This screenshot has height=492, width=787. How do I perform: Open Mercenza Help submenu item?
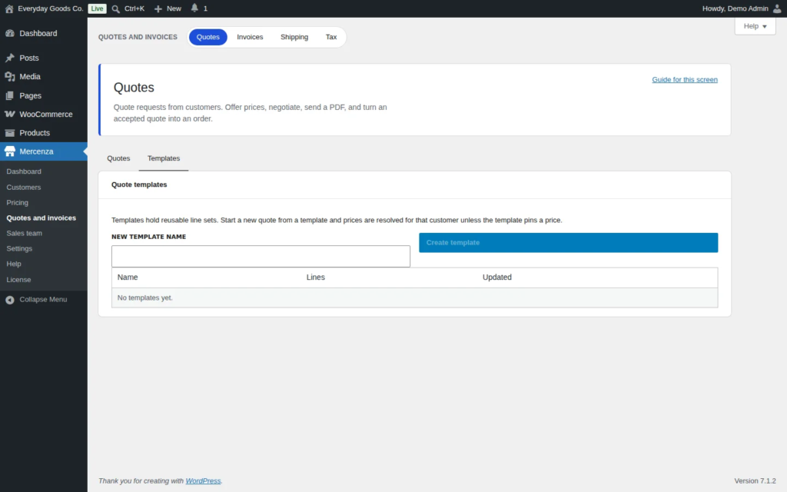tap(14, 264)
